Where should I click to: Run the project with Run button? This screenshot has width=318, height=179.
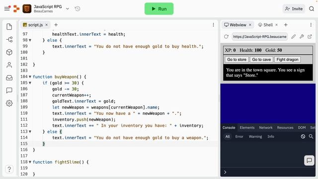(159, 9)
